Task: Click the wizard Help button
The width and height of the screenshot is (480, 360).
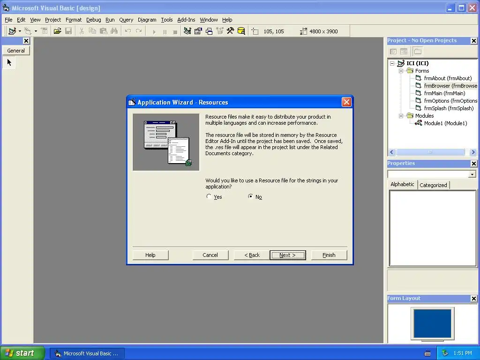Action: click(x=150, y=255)
